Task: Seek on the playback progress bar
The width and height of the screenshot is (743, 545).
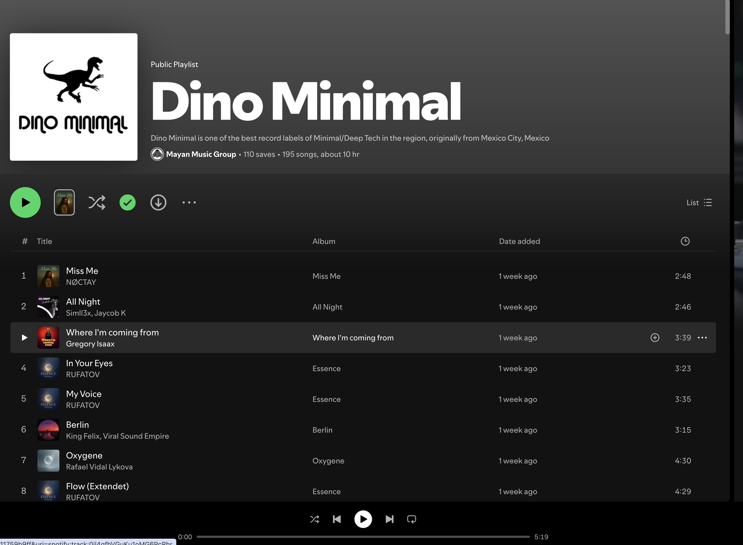Action: coord(363,537)
